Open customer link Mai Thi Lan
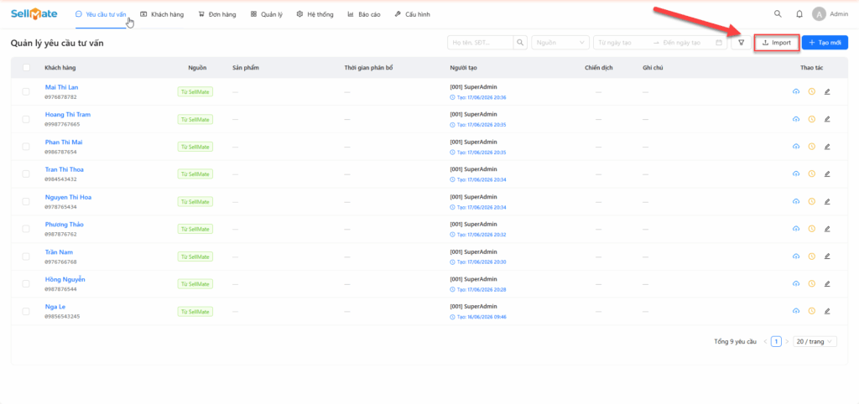 (x=61, y=87)
